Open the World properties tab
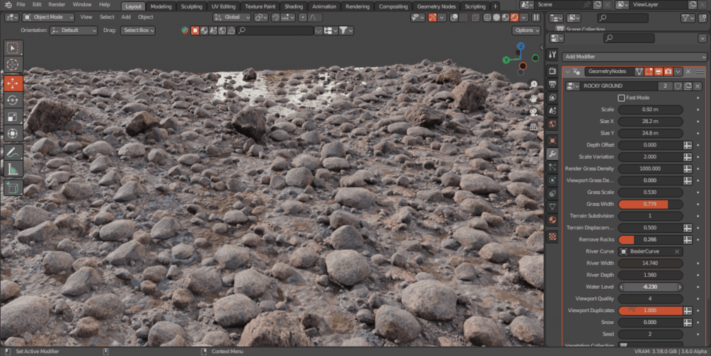 pos(553,124)
